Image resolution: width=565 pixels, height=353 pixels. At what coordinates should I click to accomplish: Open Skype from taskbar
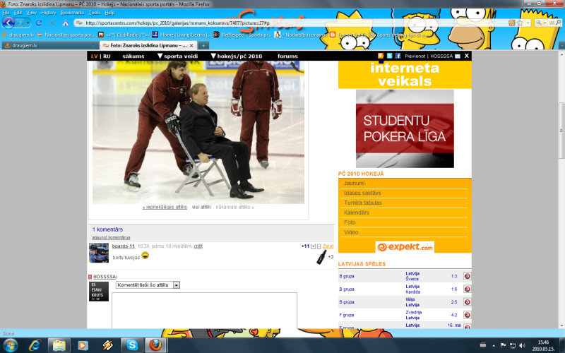(132, 345)
